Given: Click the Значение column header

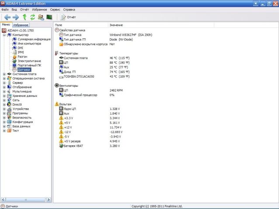Looking at the screenshot, I should 161,25.
